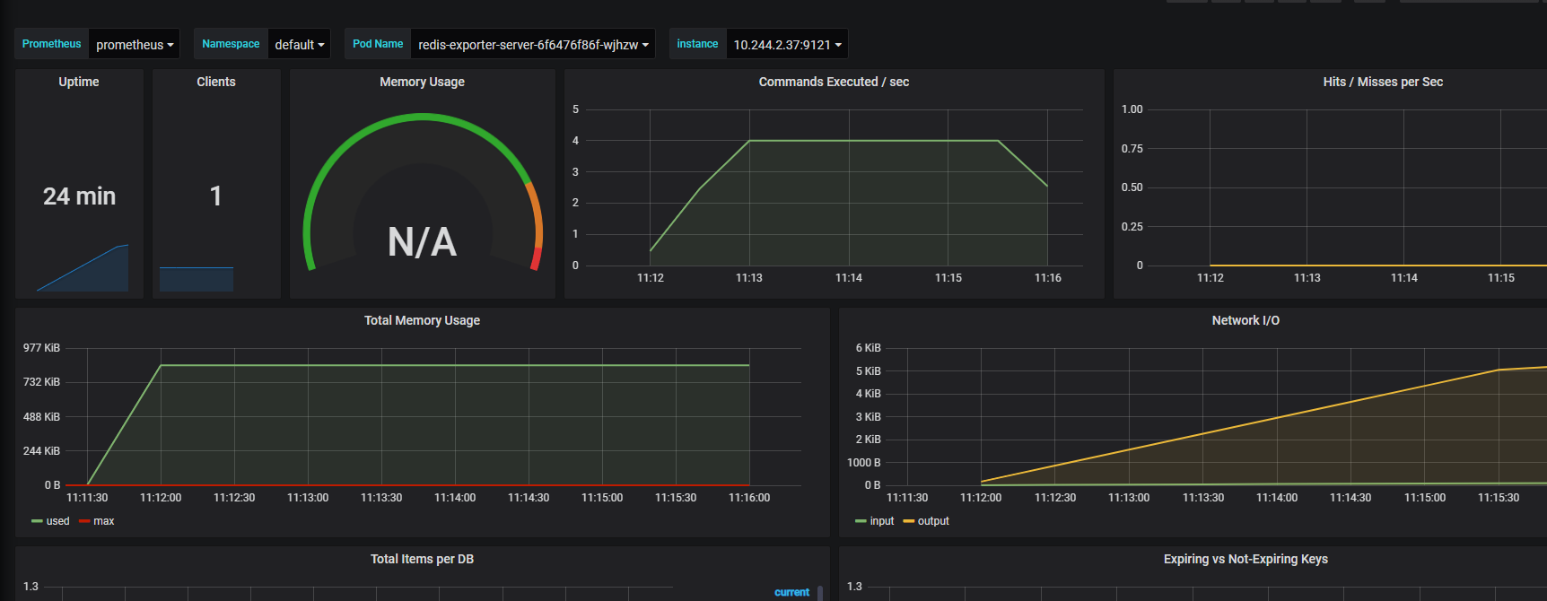Click the instance variable label
The height and width of the screenshot is (601, 1547).
pyautogui.click(x=697, y=44)
